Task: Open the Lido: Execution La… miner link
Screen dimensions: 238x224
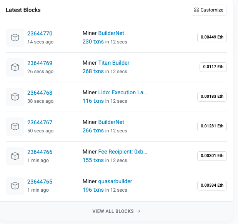Action: [x=123, y=92]
